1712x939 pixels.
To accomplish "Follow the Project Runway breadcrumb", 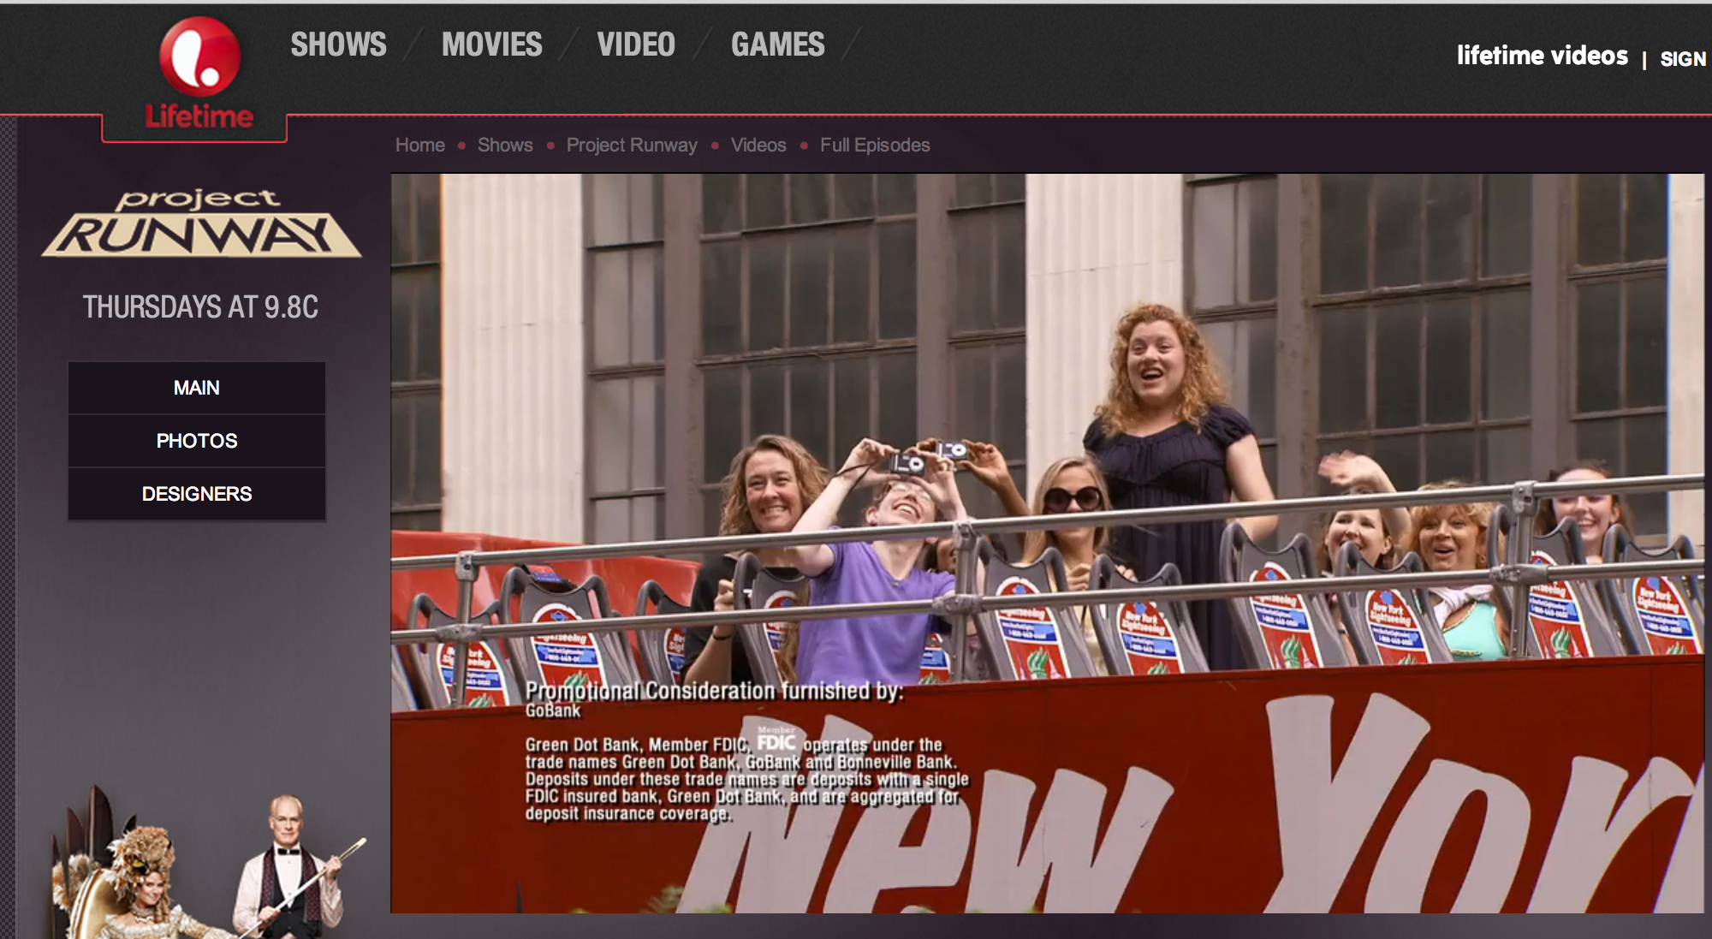I will [632, 146].
